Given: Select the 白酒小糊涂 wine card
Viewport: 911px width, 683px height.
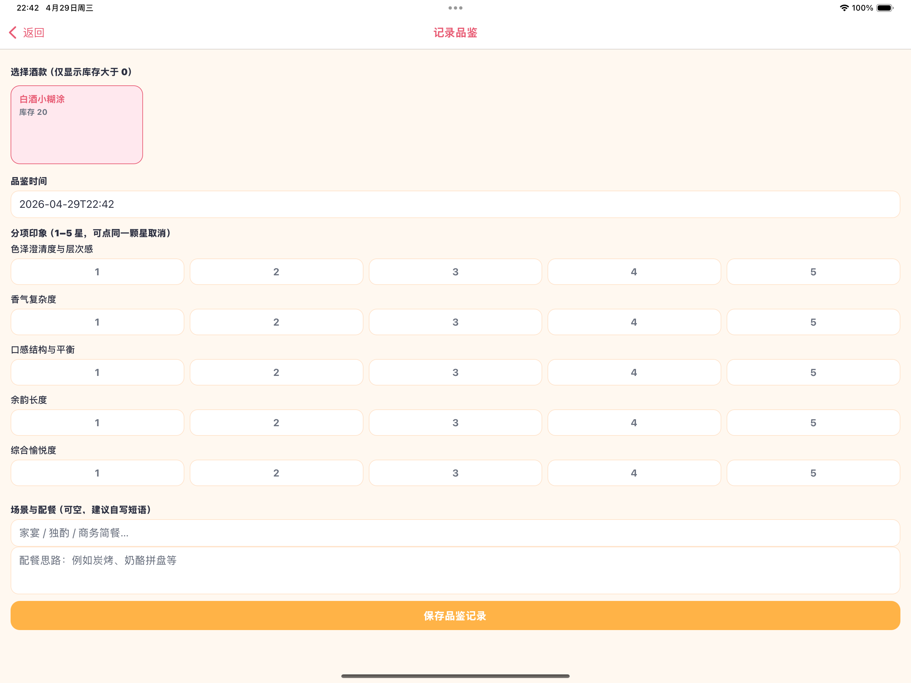Looking at the screenshot, I should [76, 125].
